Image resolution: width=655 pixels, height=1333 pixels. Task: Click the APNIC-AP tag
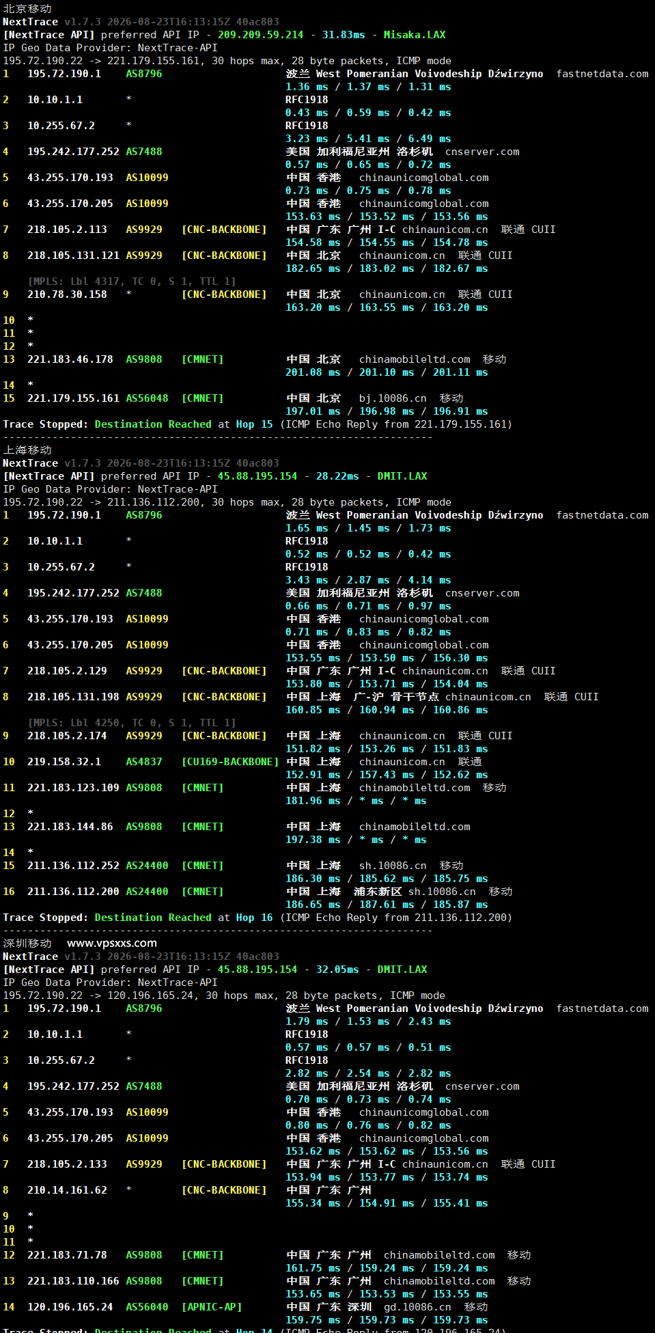tap(212, 1307)
